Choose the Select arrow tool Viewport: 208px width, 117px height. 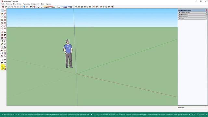point(2,11)
